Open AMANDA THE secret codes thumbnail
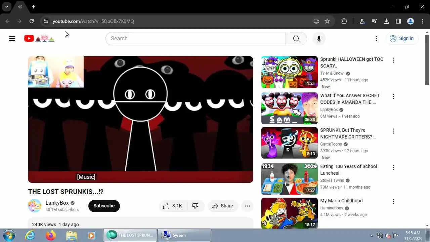This screenshot has width=430, height=242. coord(290,108)
